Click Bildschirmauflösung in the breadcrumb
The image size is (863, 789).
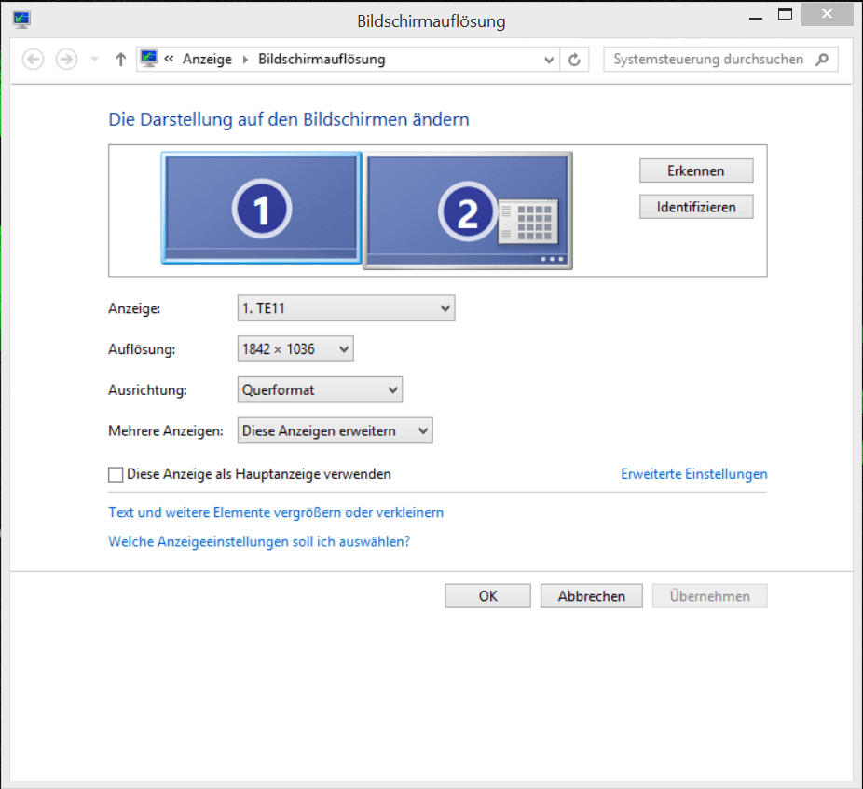tap(322, 59)
